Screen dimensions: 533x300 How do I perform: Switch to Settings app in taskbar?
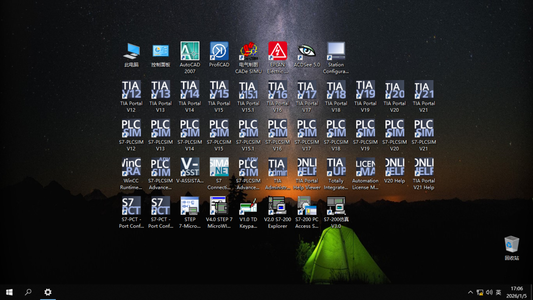click(48, 292)
